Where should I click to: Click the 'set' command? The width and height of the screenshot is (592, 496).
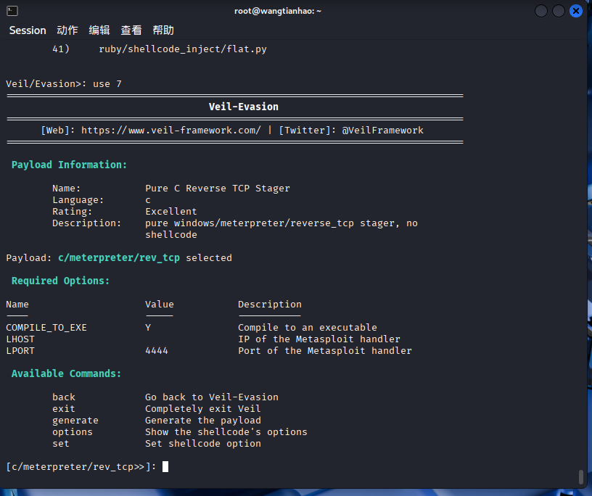click(61, 444)
